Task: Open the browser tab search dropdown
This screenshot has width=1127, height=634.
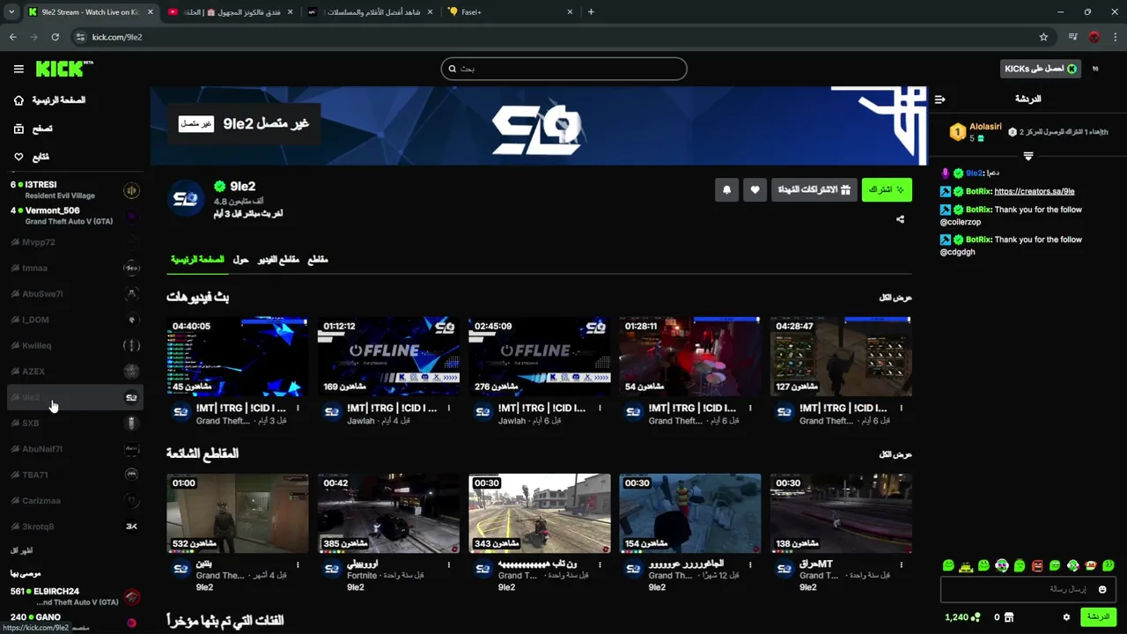Action: tap(11, 12)
